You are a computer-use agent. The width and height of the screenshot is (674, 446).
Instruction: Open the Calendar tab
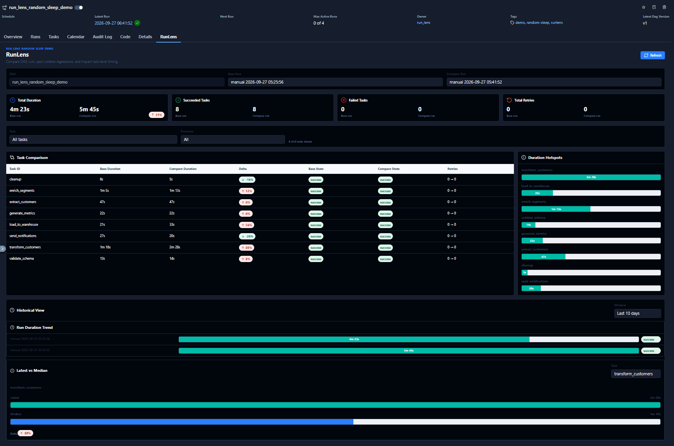76,37
